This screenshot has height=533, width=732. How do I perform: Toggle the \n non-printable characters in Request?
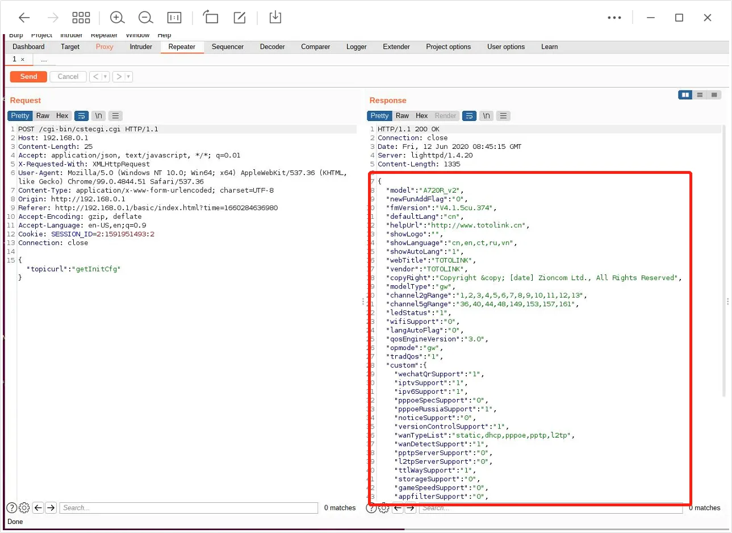pyautogui.click(x=98, y=116)
